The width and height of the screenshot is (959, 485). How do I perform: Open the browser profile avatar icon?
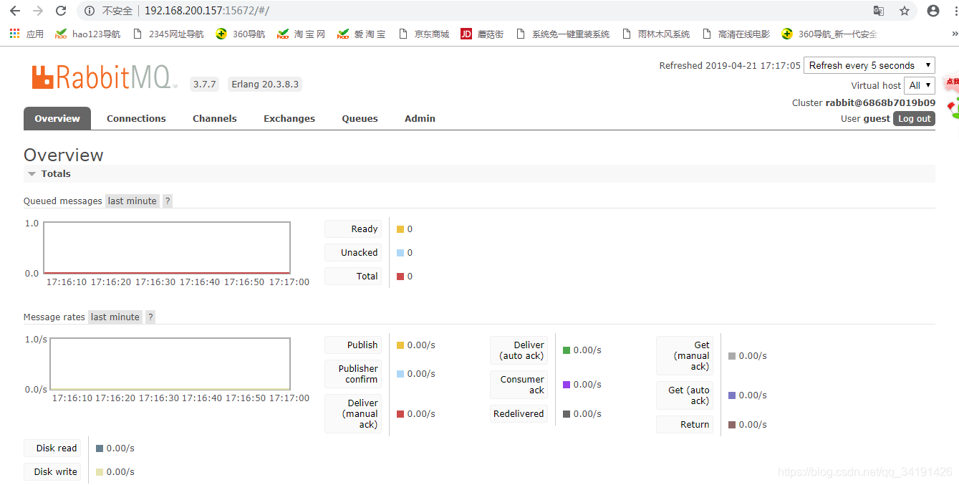click(933, 11)
